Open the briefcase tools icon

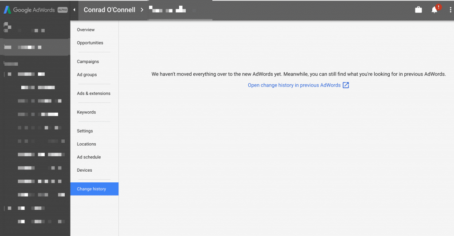(x=419, y=10)
